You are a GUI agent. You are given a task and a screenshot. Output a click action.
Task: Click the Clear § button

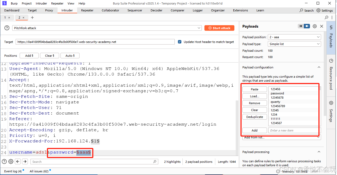point(50,56)
